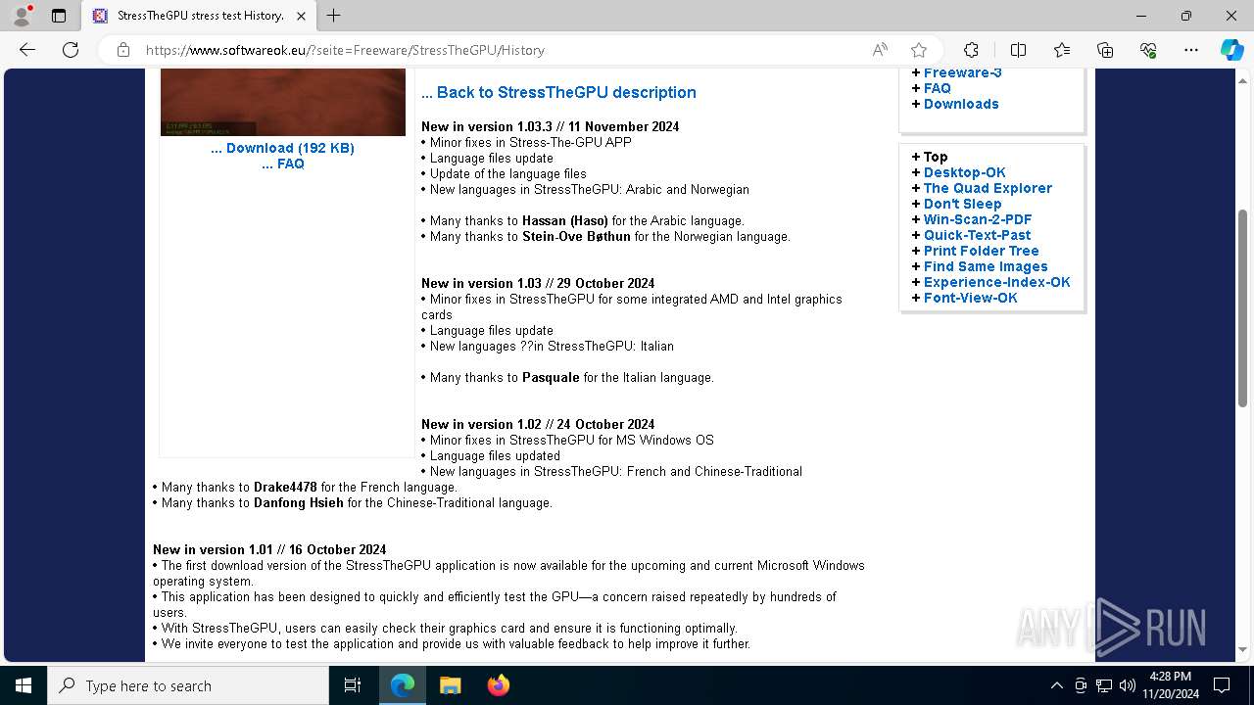
Task: Click 'New in version 1.03.3' heading
Action: [550, 126]
